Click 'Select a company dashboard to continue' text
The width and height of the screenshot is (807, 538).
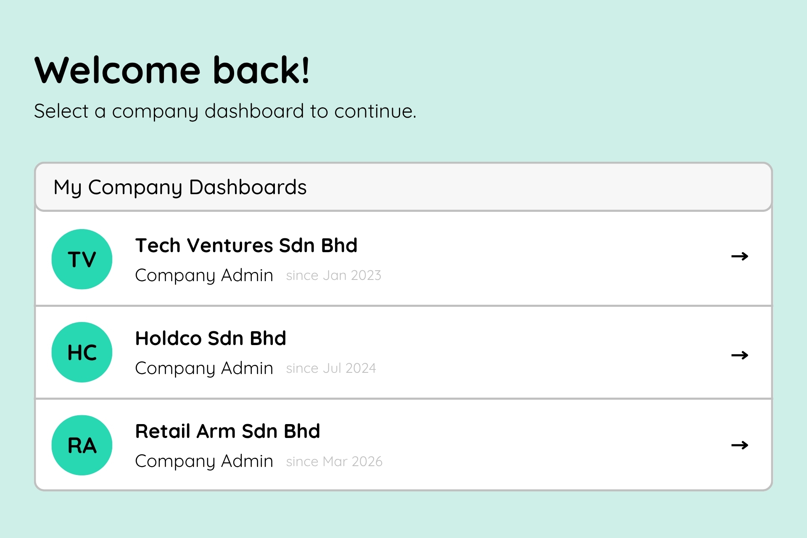[225, 111]
